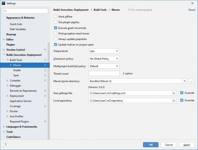
Task: Click project-level icon next to Gradle
Action: 45,70
